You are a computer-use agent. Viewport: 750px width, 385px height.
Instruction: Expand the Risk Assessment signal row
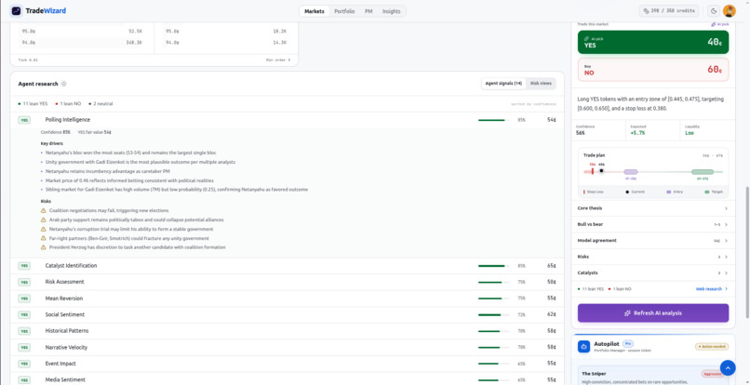tap(287, 282)
